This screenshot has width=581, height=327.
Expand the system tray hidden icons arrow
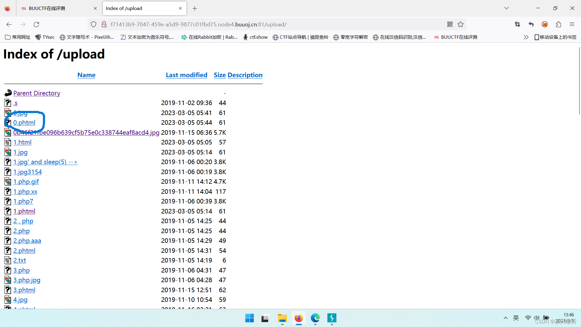tap(505, 318)
